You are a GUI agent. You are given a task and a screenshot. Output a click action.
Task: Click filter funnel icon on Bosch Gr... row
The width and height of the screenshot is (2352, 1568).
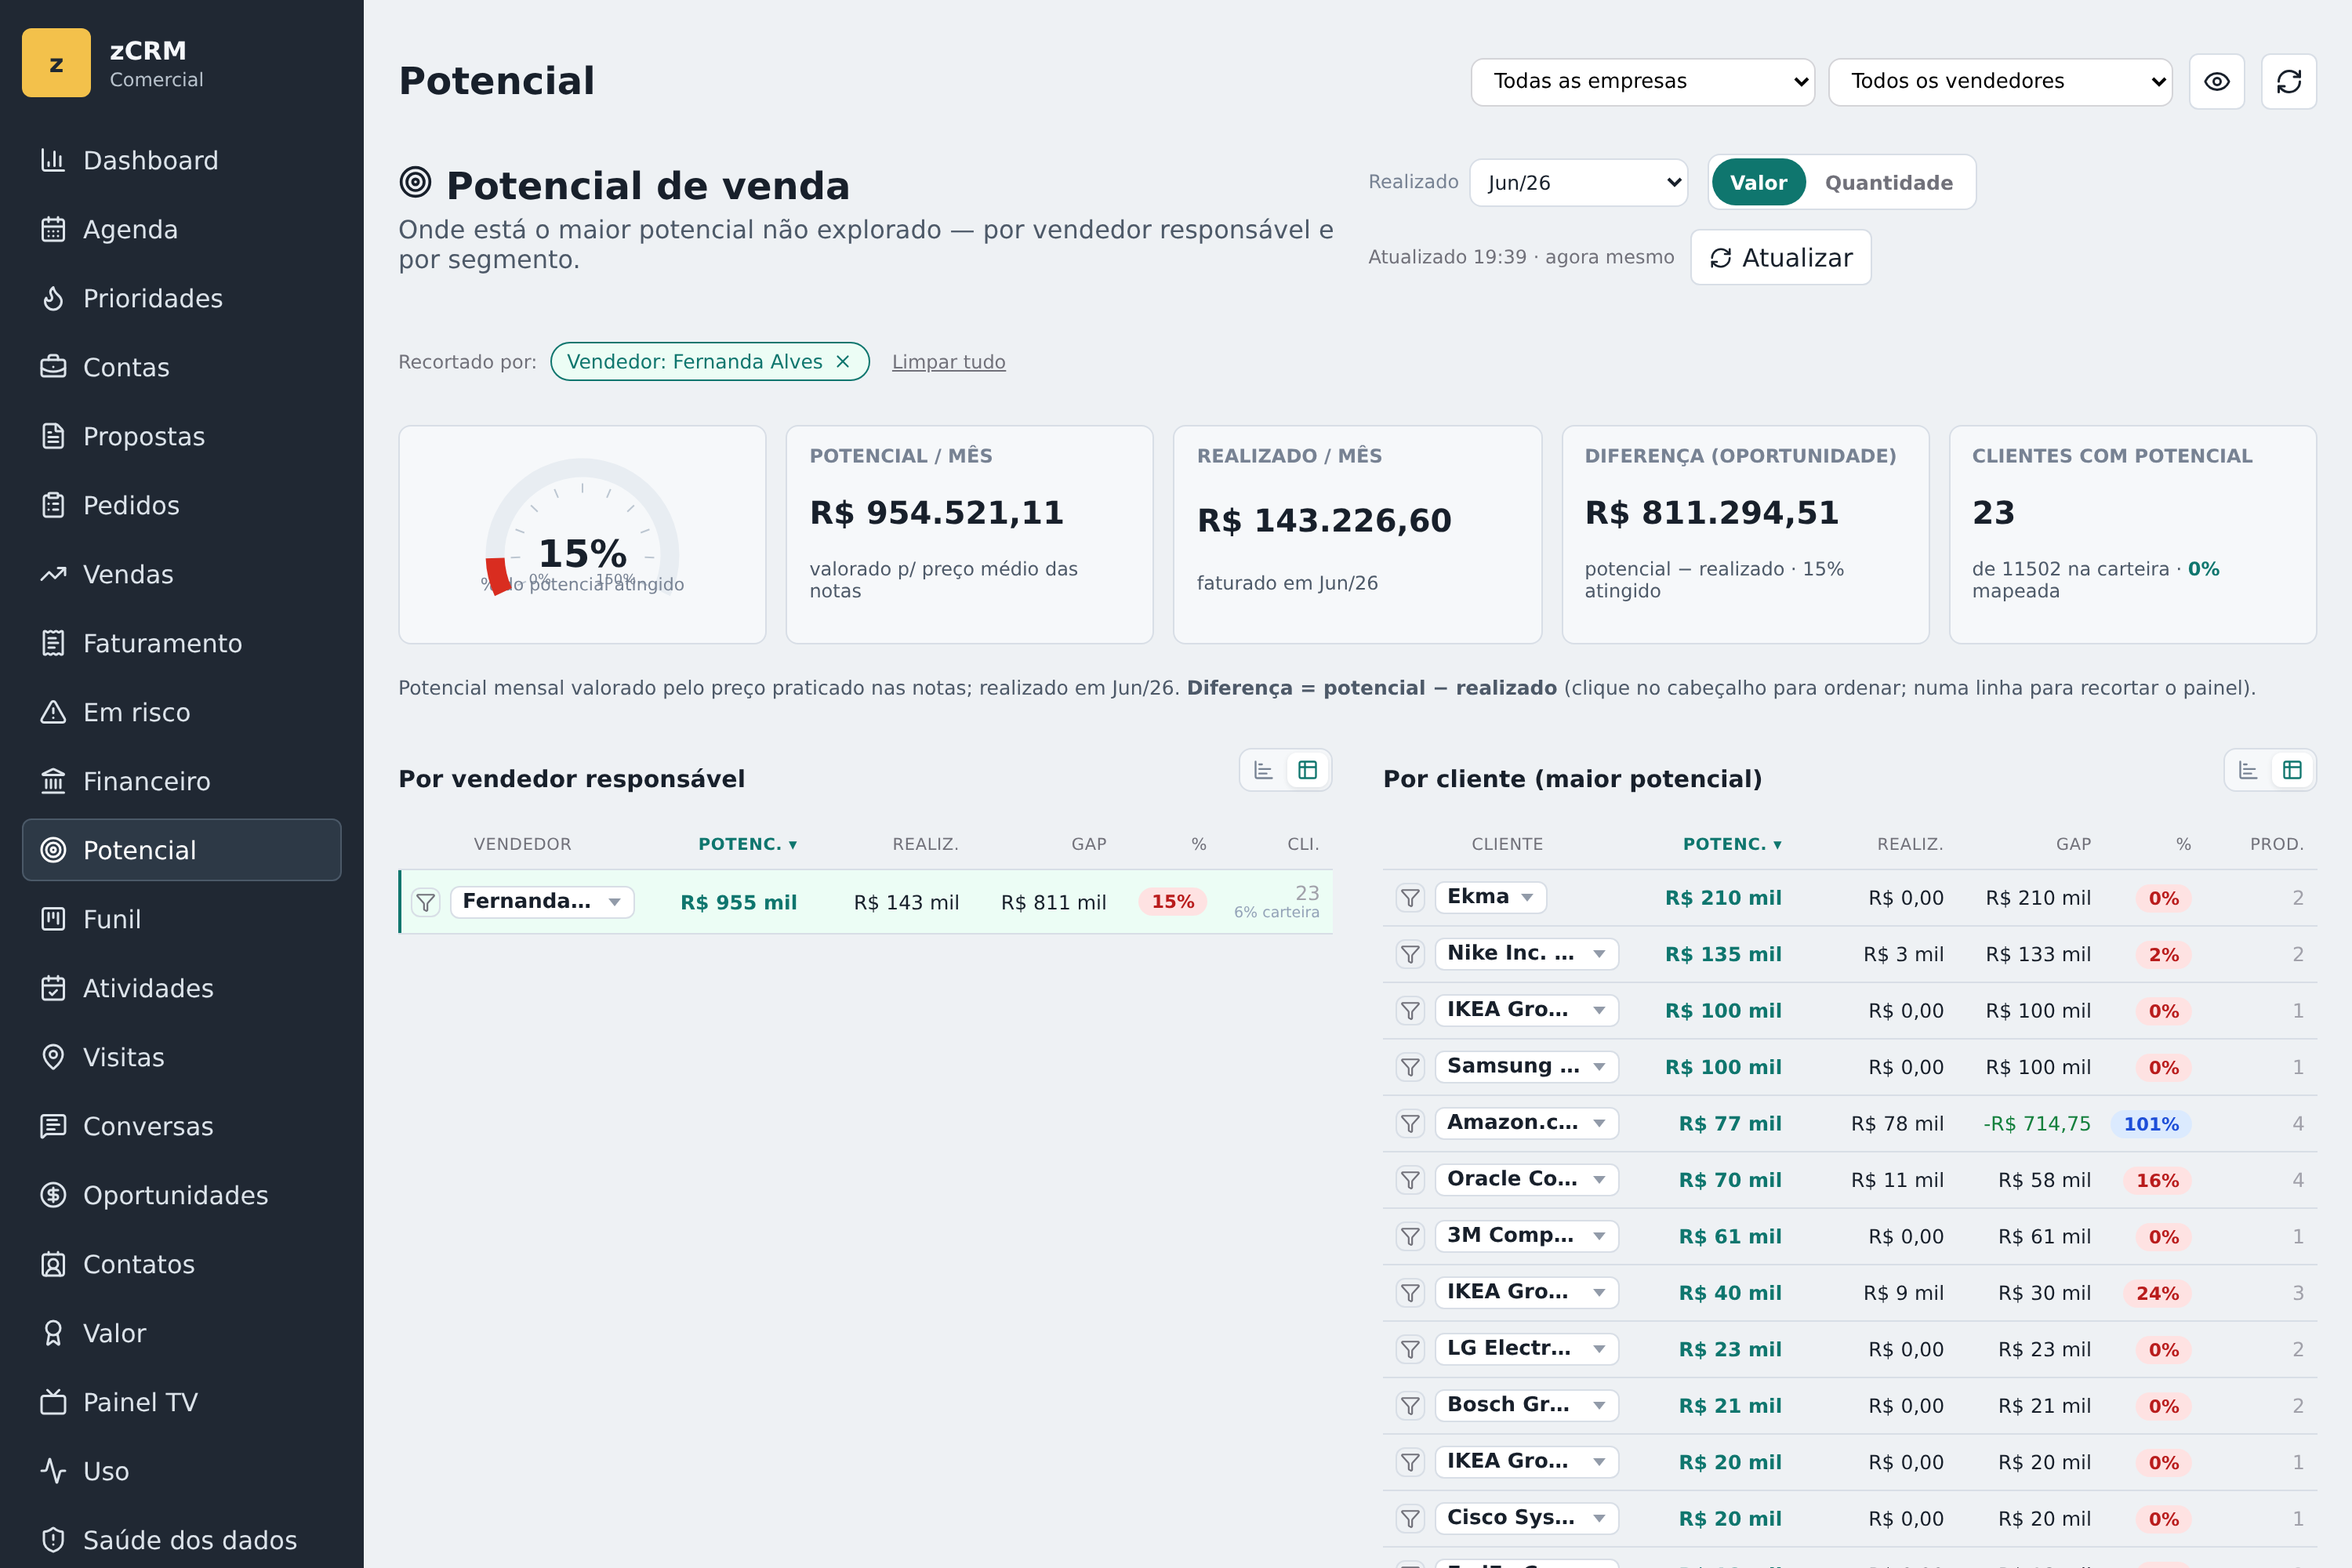(1410, 1406)
